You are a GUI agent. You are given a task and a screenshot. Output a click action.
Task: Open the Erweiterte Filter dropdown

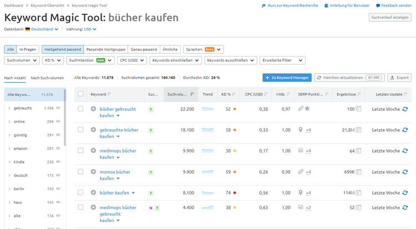point(282,60)
